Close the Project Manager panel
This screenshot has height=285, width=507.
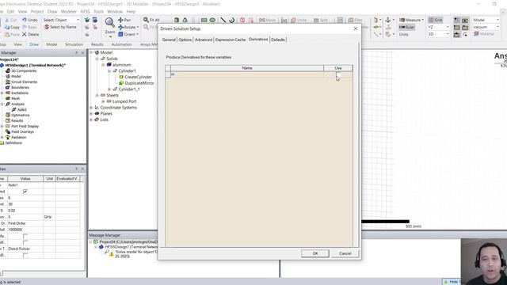[x=82, y=52]
